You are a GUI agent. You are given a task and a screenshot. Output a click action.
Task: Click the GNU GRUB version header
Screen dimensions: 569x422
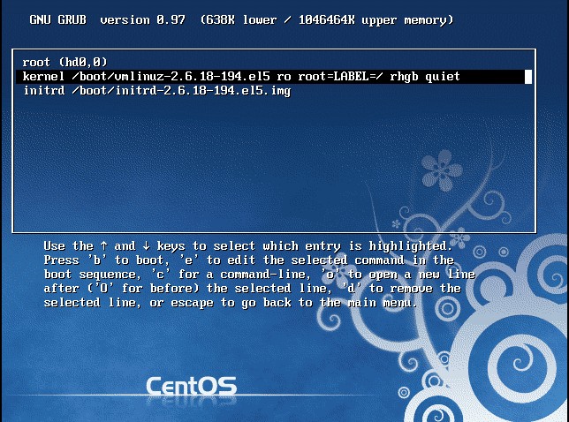tap(108, 19)
